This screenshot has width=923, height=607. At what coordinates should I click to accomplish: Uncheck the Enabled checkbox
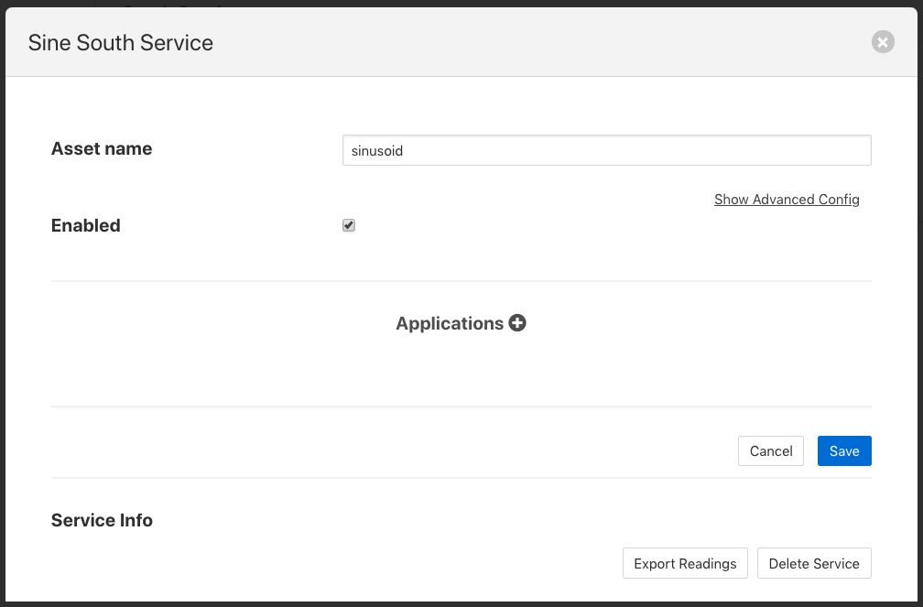[x=349, y=225]
